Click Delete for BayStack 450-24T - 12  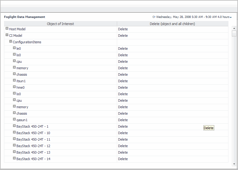click(123, 146)
